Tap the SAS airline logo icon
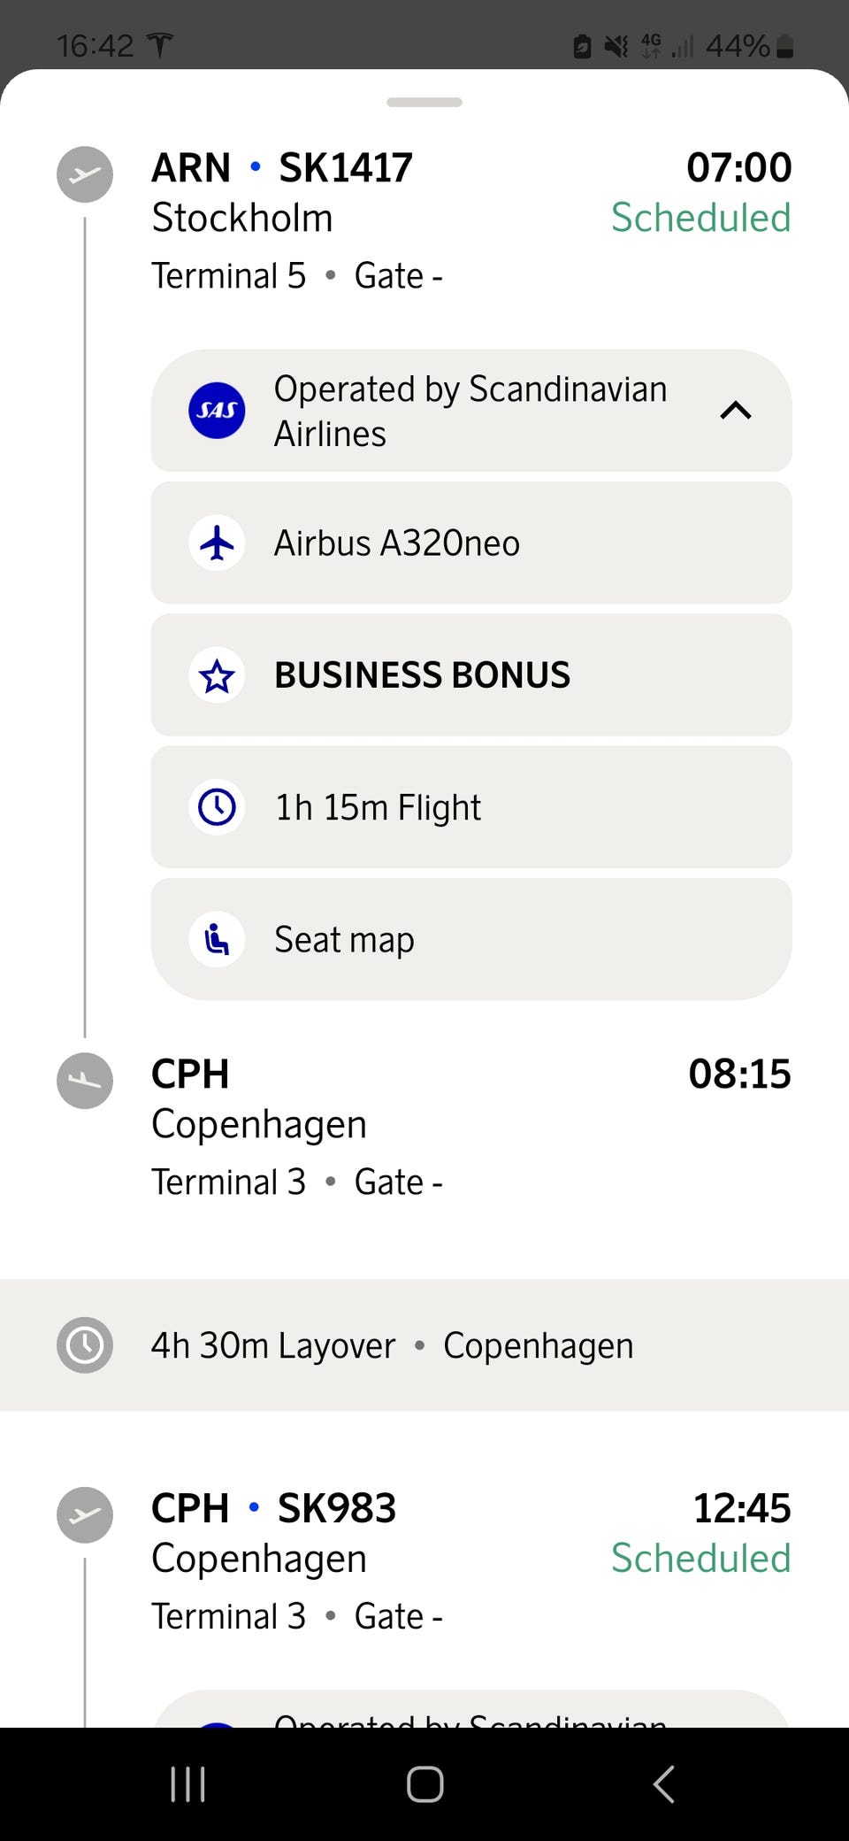This screenshot has width=849, height=1841. pyautogui.click(x=217, y=411)
